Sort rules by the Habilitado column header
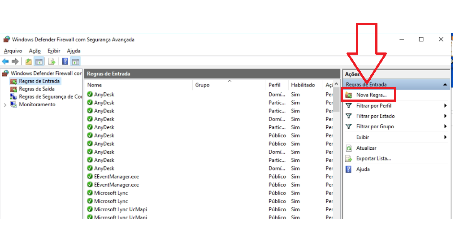Viewport: 455px width, 226px height. [306, 85]
